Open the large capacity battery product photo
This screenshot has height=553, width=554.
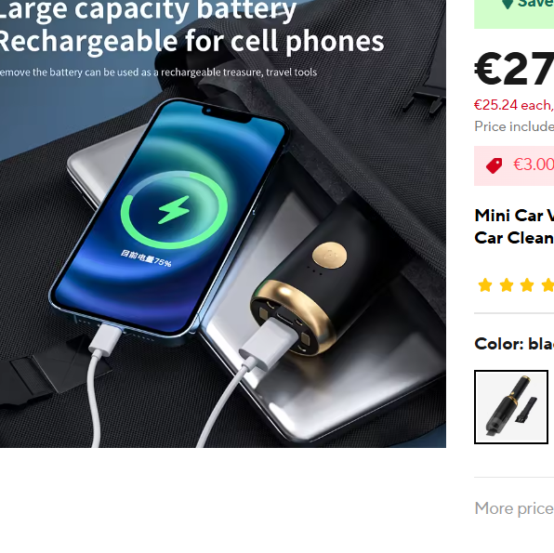click(223, 224)
